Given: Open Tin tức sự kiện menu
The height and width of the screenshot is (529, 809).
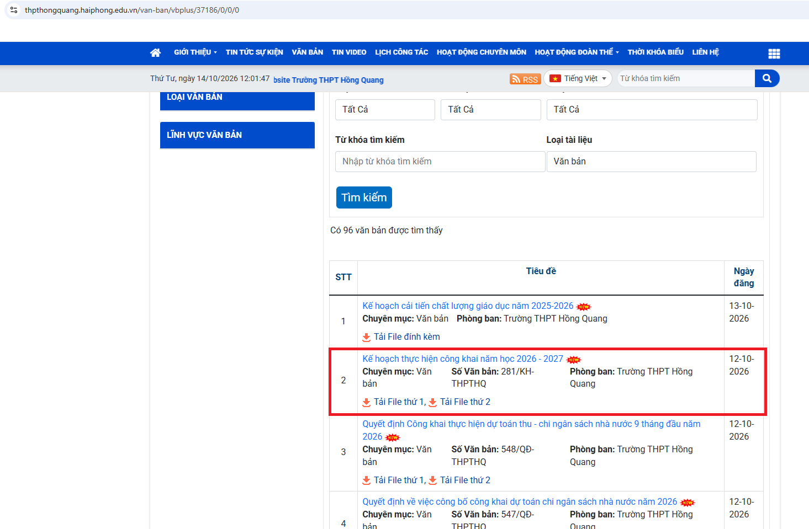Looking at the screenshot, I should pyautogui.click(x=255, y=52).
